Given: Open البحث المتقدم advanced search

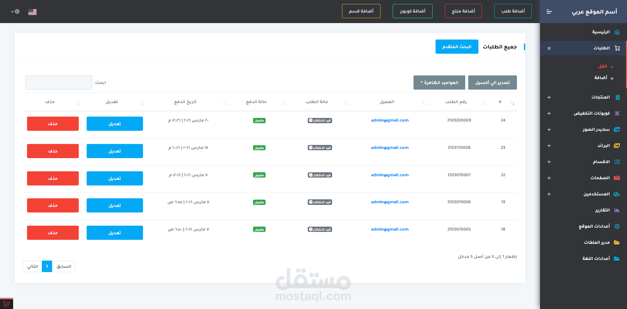Looking at the screenshot, I should tap(457, 47).
